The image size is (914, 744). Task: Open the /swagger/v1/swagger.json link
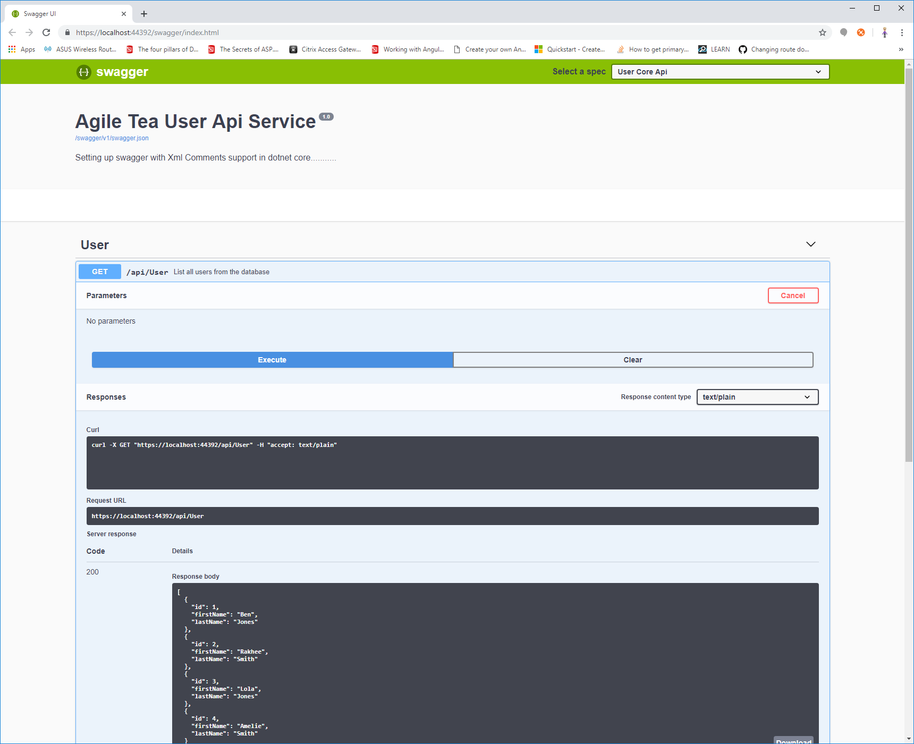click(x=112, y=138)
